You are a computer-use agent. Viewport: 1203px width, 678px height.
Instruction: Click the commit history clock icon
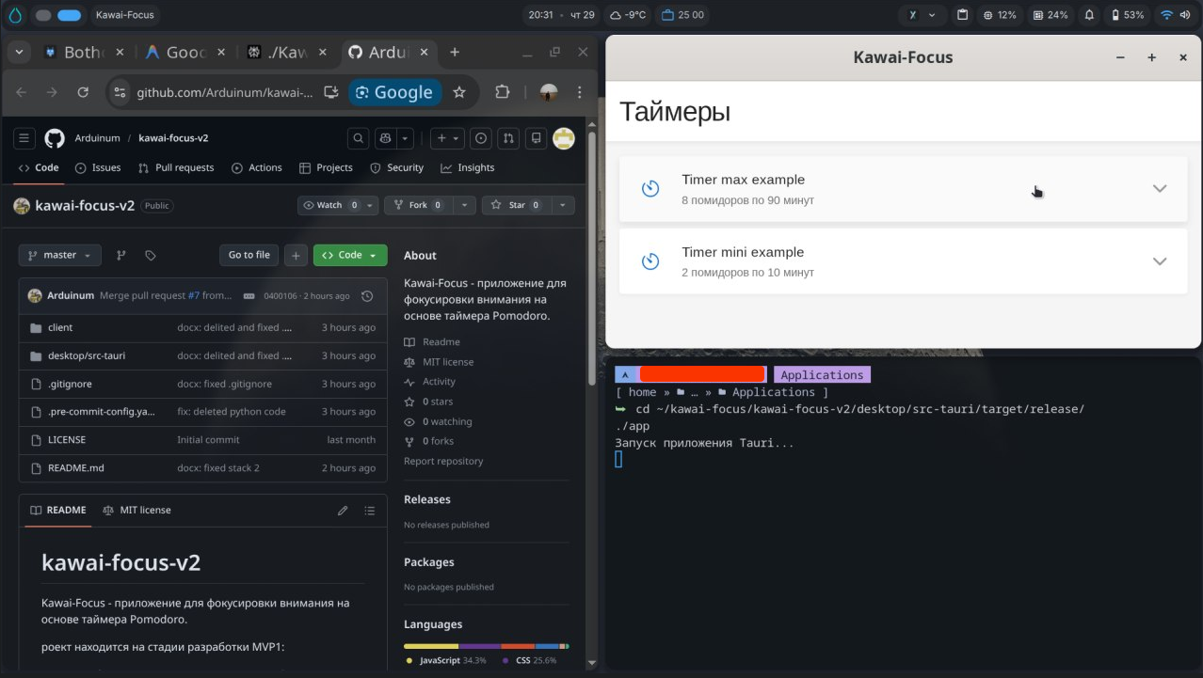click(x=367, y=296)
